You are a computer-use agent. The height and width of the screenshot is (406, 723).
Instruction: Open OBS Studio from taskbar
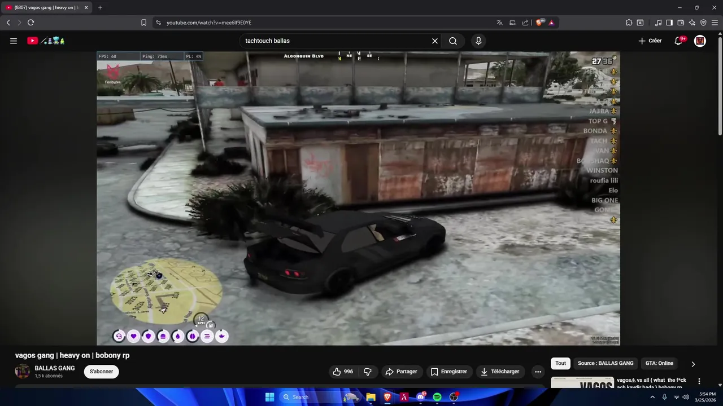click(x=454, y=397)
